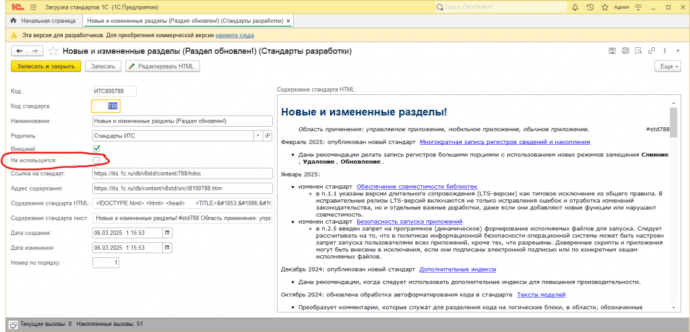The image size is (690, 332).
Task: Open the Безопасность запуска приложений link
Action: 409,222
